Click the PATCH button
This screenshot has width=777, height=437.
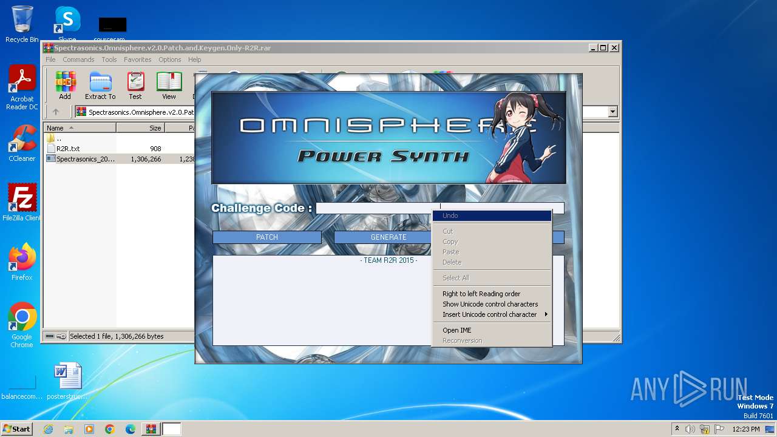coord(267,237)
